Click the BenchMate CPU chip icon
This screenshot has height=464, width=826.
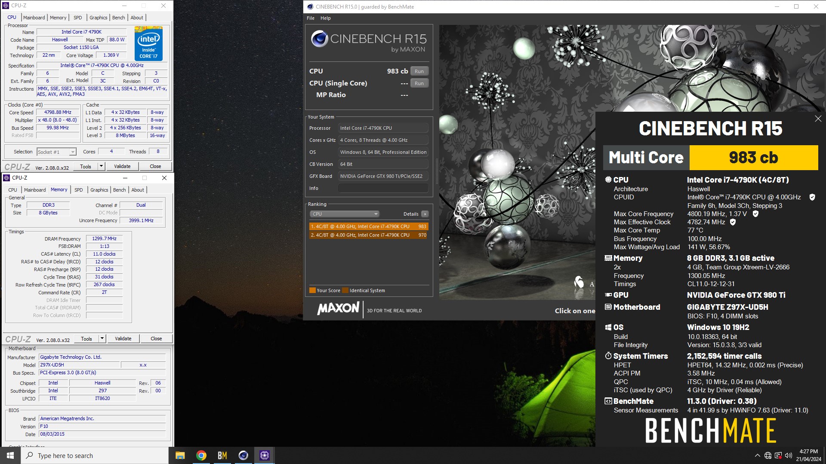tap(608, 180)
